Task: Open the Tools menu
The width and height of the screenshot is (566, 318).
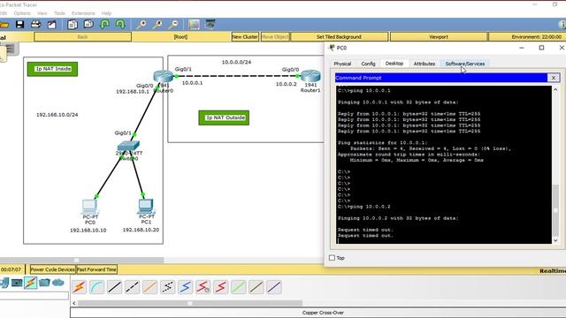Action: 59,13
